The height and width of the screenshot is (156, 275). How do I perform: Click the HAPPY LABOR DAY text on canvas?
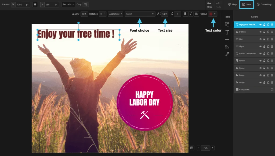coord(144,98)
